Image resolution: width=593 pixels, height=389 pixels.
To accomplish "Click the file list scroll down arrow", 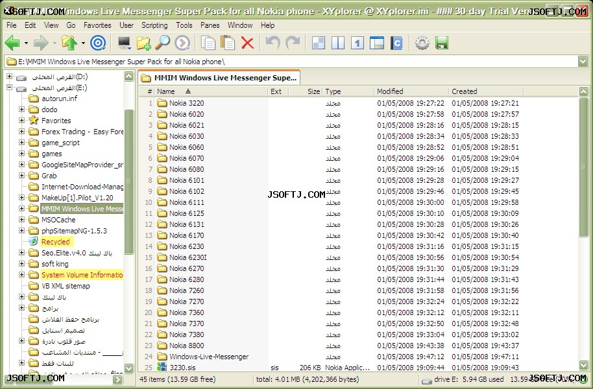I will click(x=583, y=365).
